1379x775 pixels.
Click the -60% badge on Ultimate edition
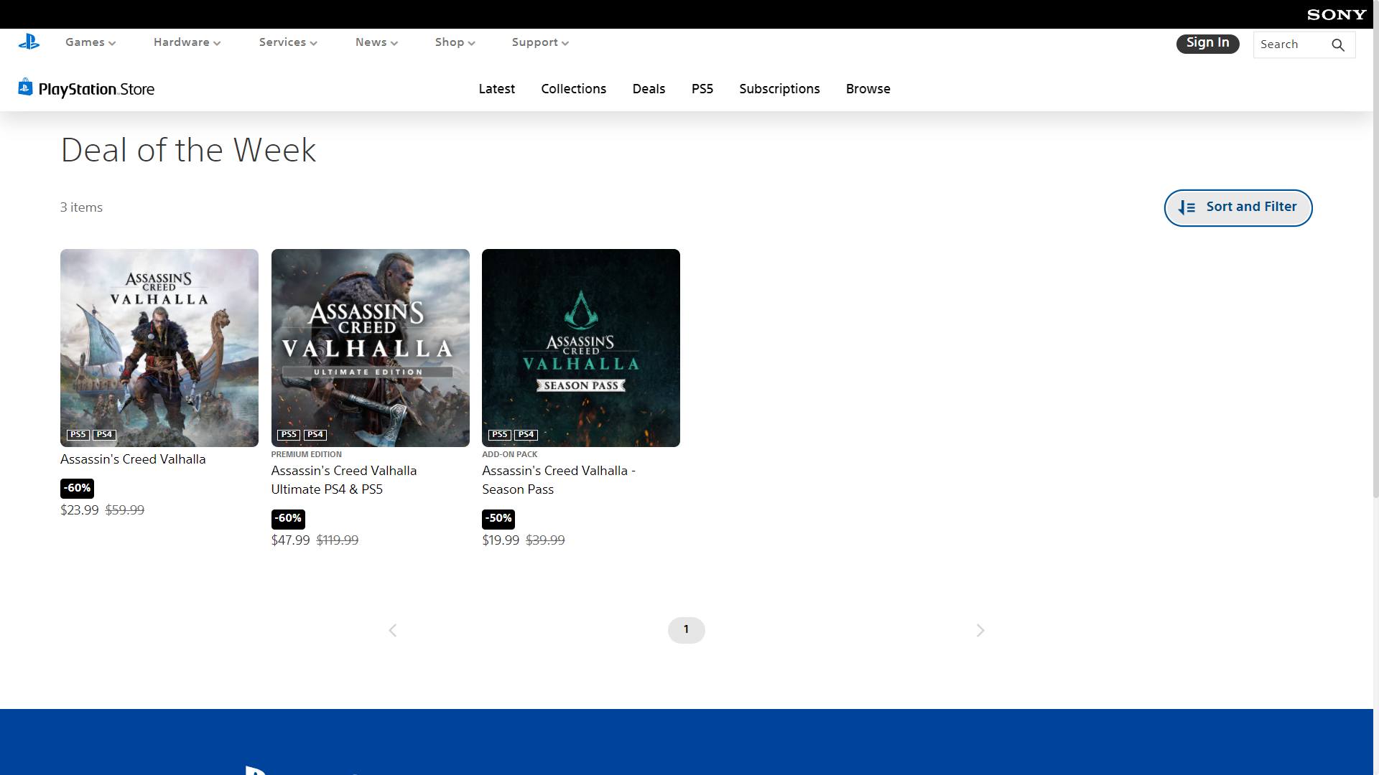pyautogui.click(x=288, y=519)
